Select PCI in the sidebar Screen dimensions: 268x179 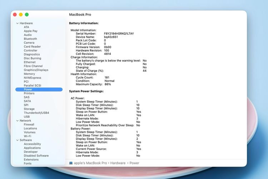[26, 82]
